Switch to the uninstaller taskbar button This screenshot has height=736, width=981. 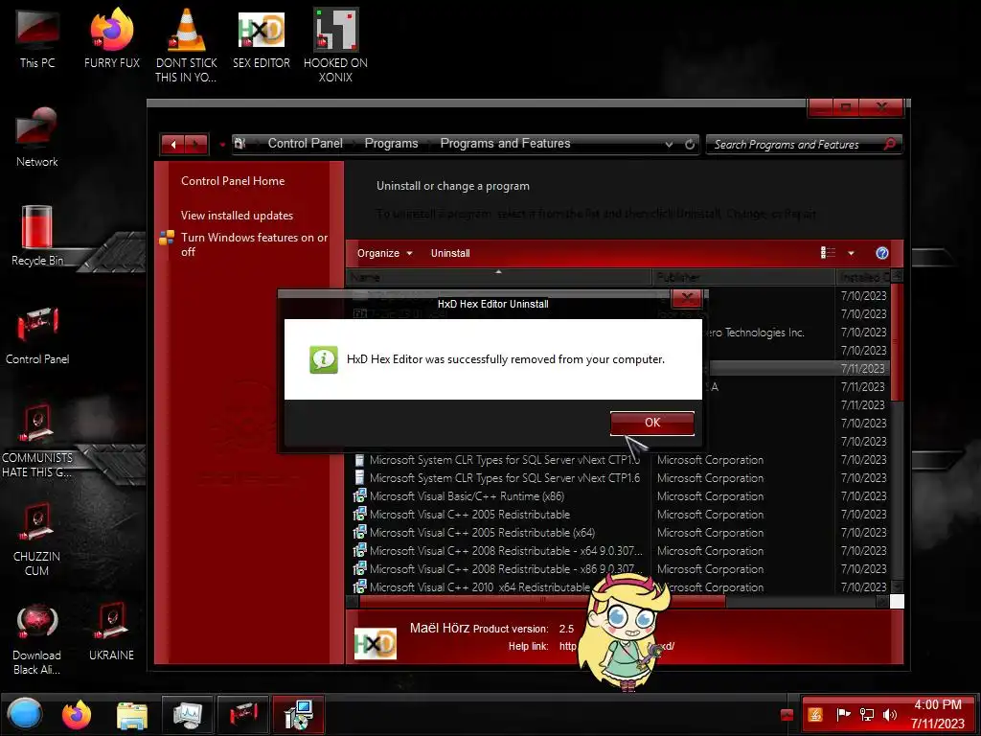(299, 714)
